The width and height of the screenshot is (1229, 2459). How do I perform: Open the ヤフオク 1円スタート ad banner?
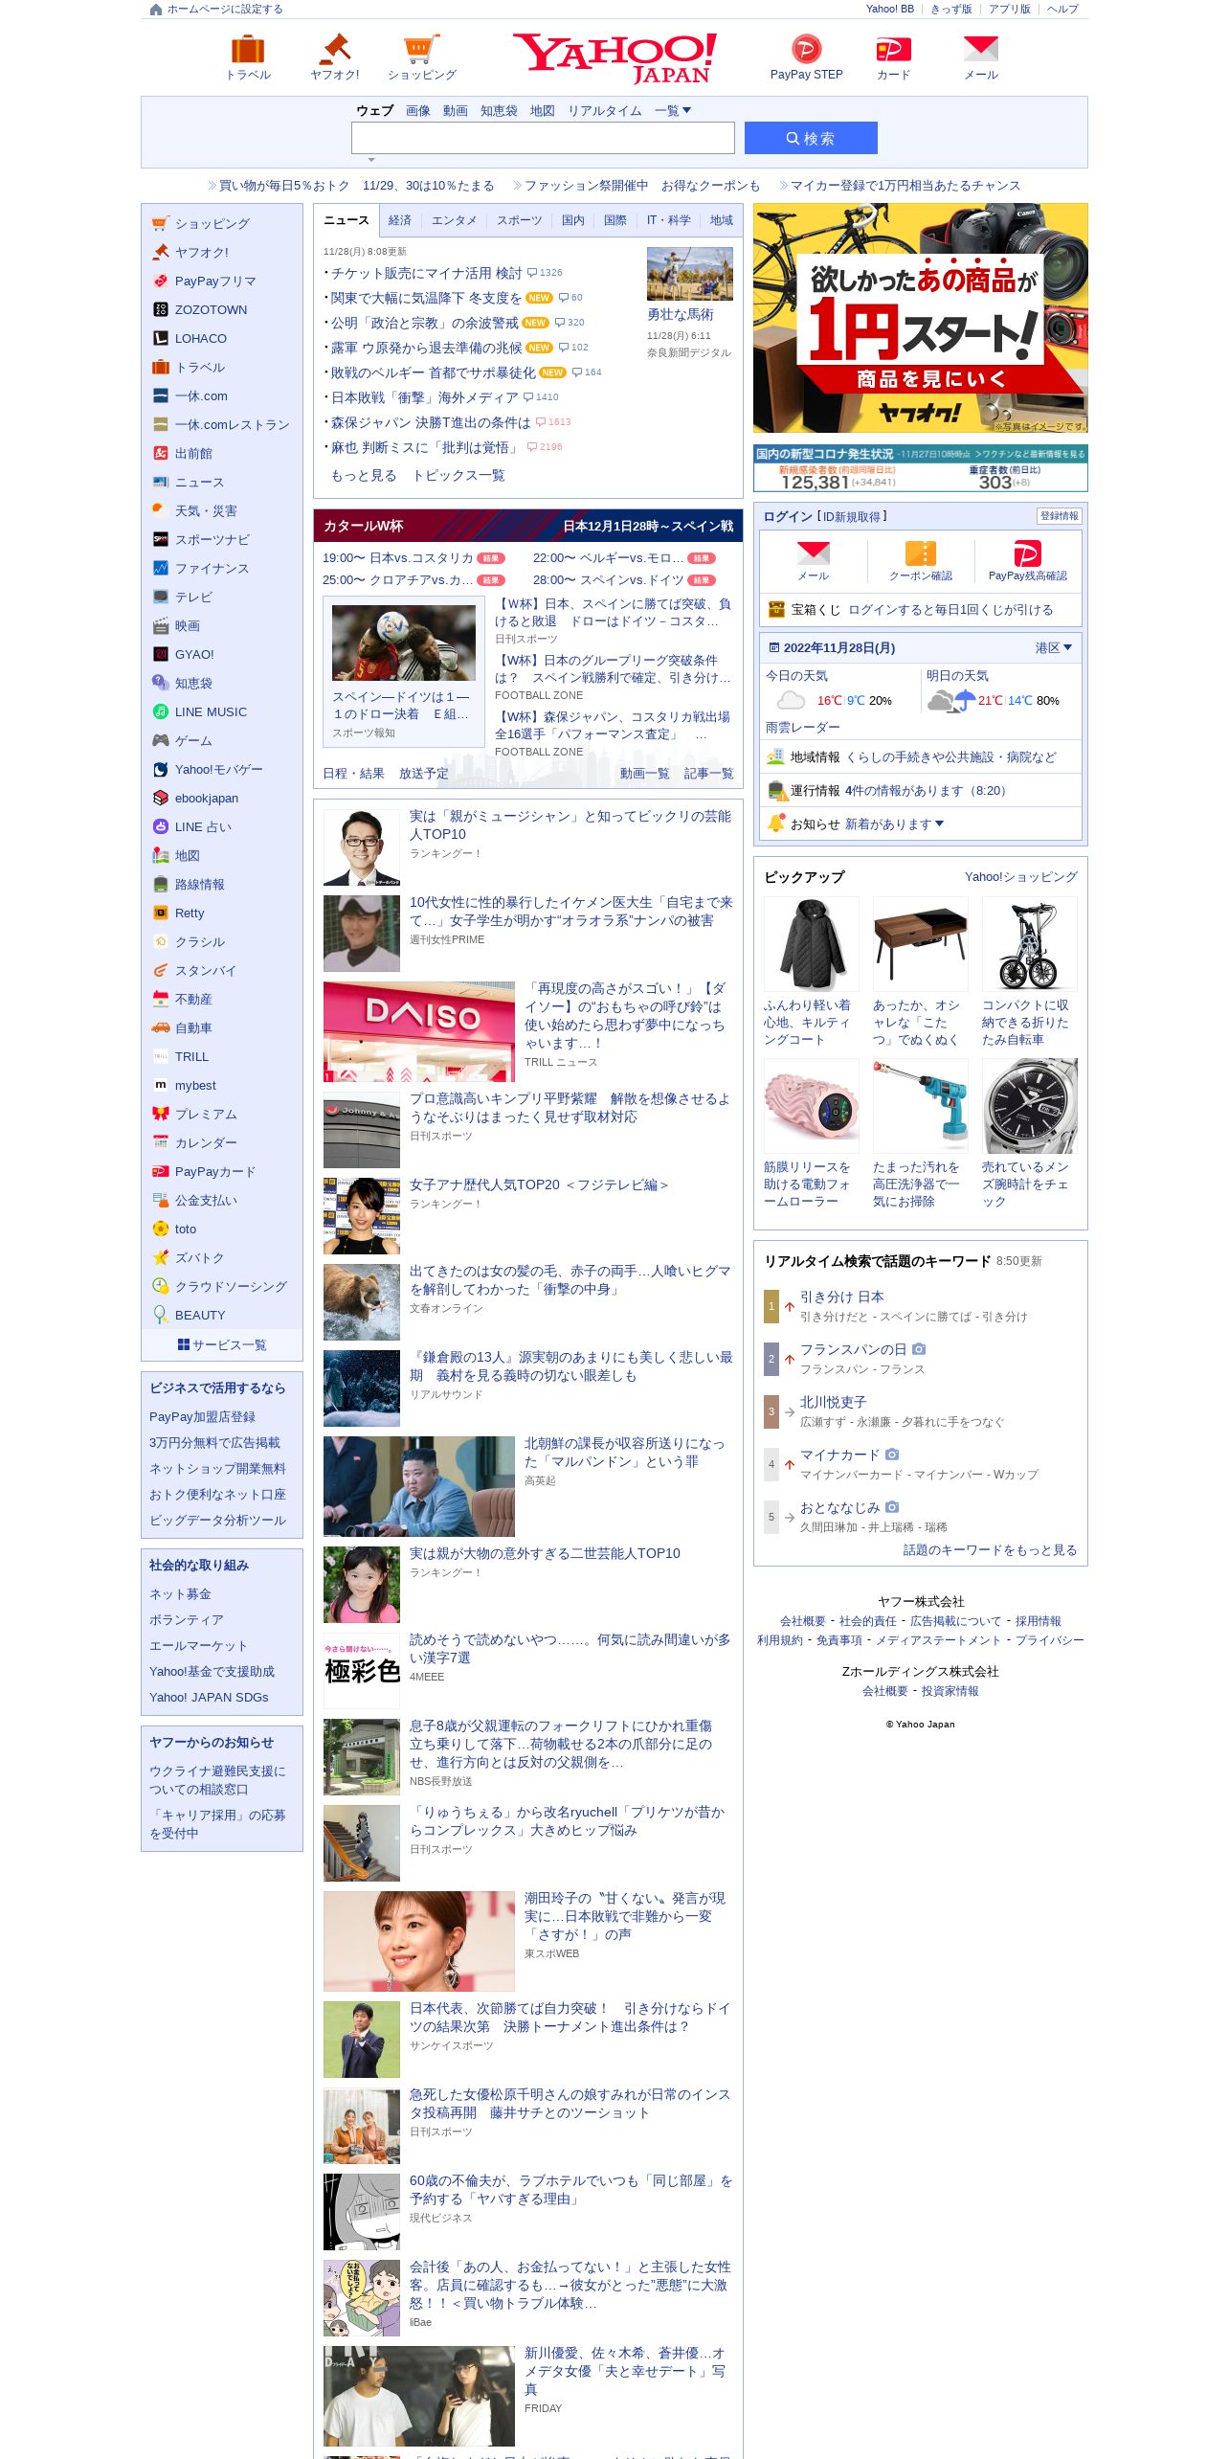click(x=921, y=318)
